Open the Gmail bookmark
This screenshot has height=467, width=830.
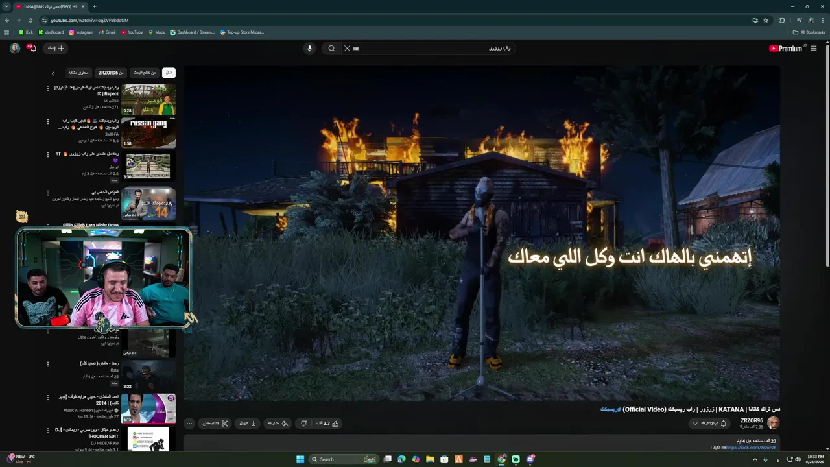[x=107, y=32]
